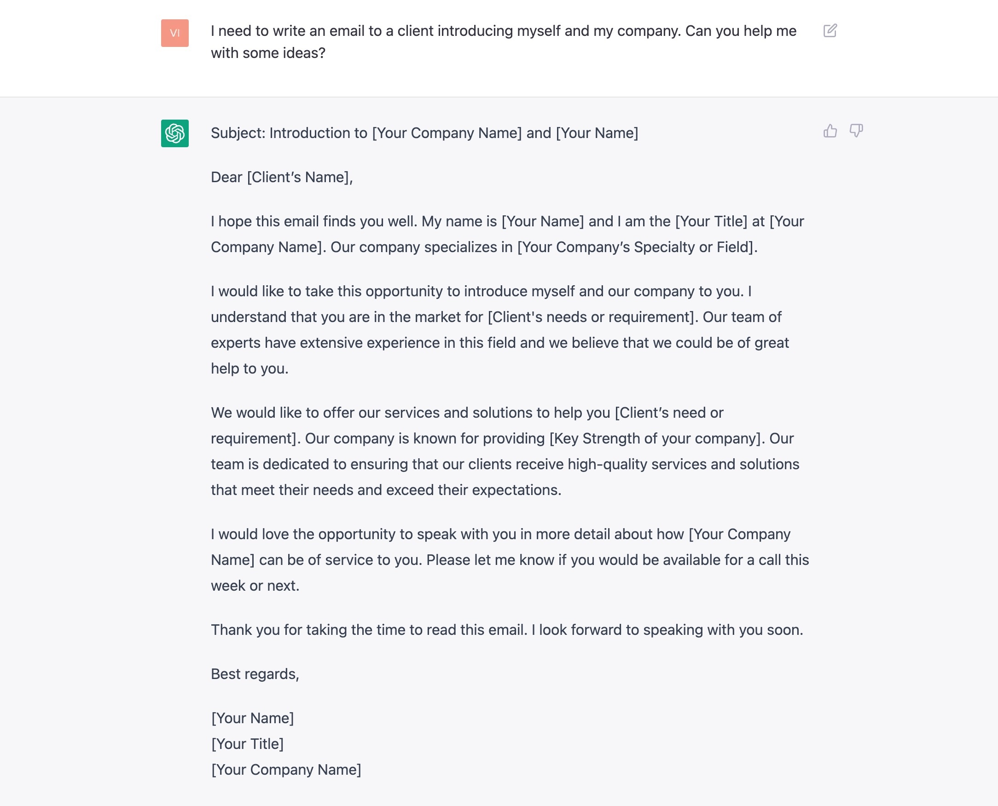The height and width of the screenshot is (806, 998).
Task: Click the '[Your Company's Specialty or Field]' placeholder
Action: tap(637, 247)
